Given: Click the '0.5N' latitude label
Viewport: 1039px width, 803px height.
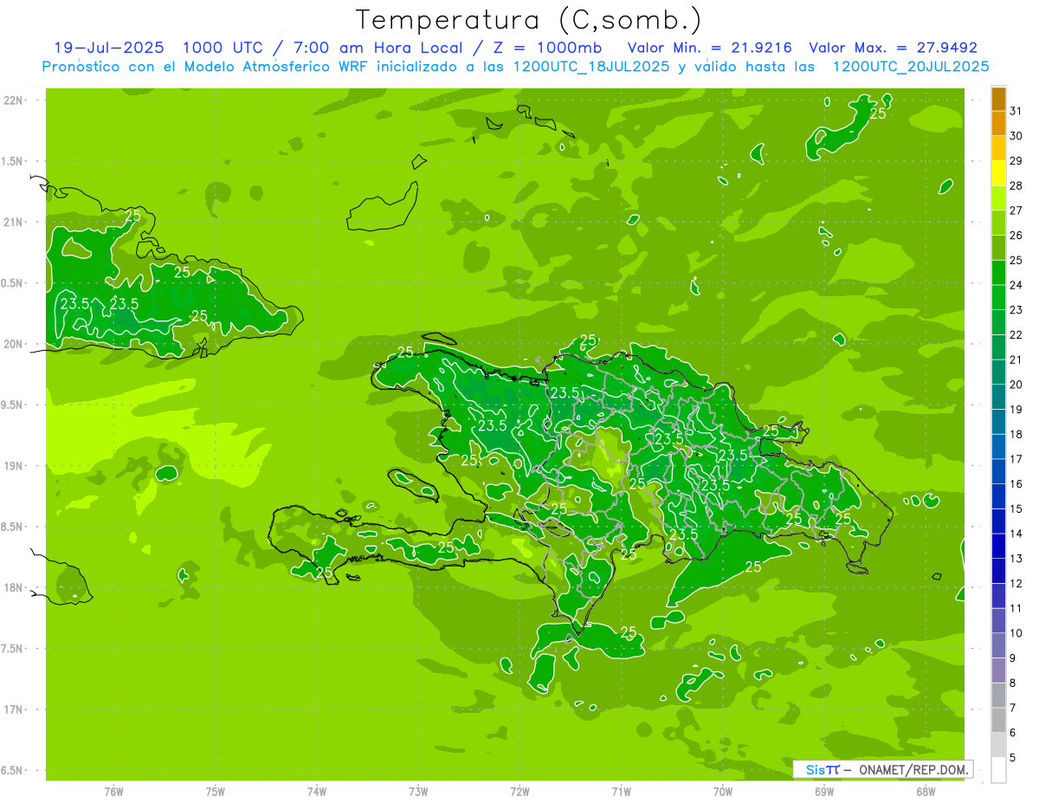Looking at the screenshot, I should [x=13, y=283].
